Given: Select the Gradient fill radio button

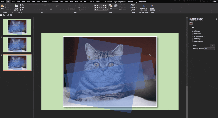Looking at the screenshot, I should click(x=192, y=34).
